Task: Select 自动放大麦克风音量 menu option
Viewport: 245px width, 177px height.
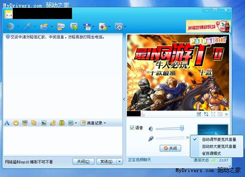Action: [217, 146]
